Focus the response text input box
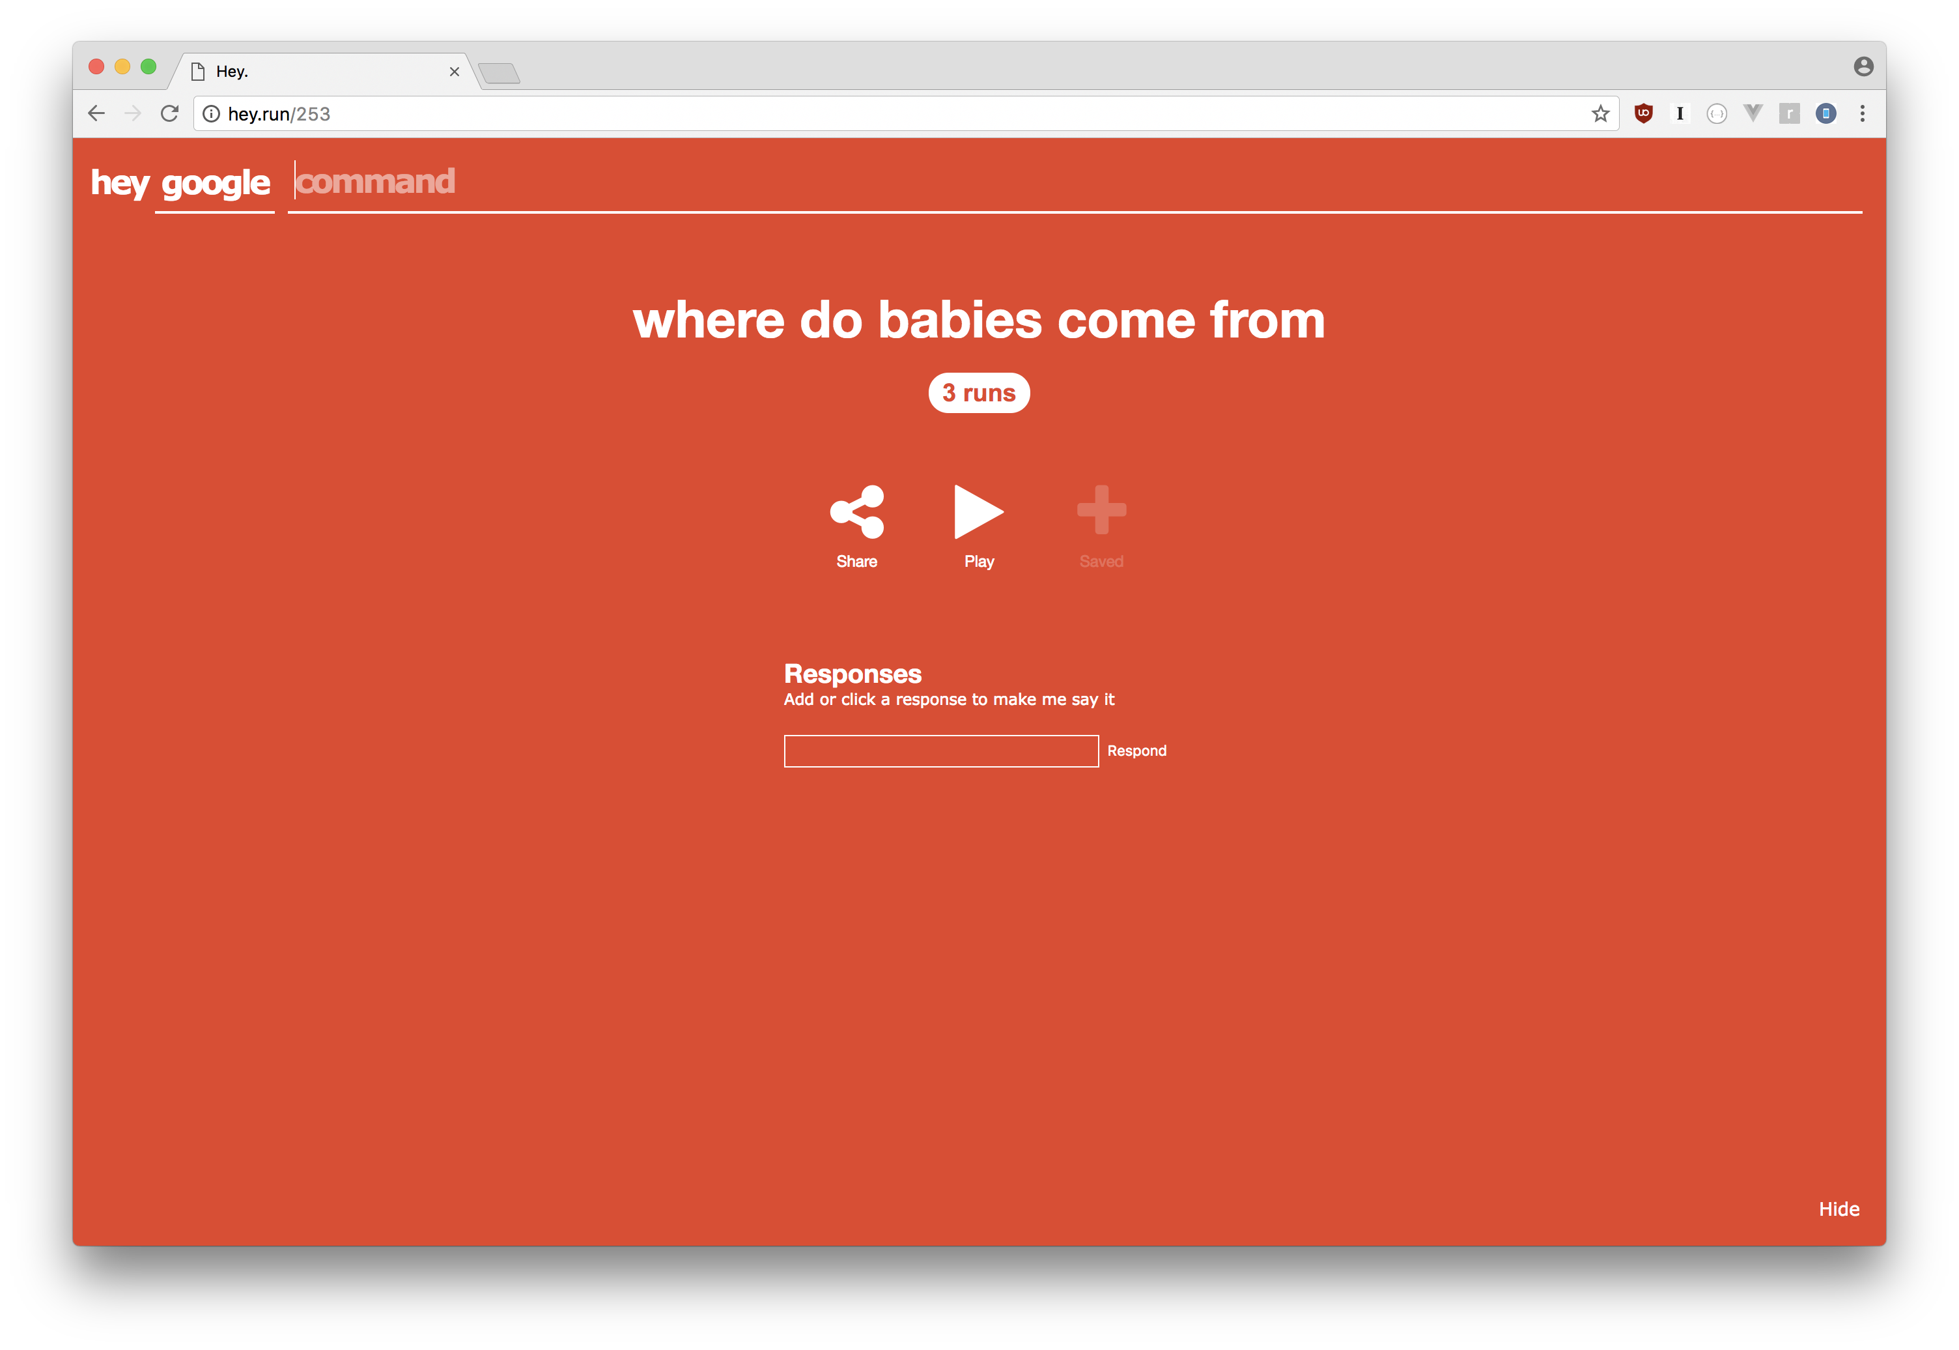This screenshot has height=1350, width=1959. tap(940, 751)
